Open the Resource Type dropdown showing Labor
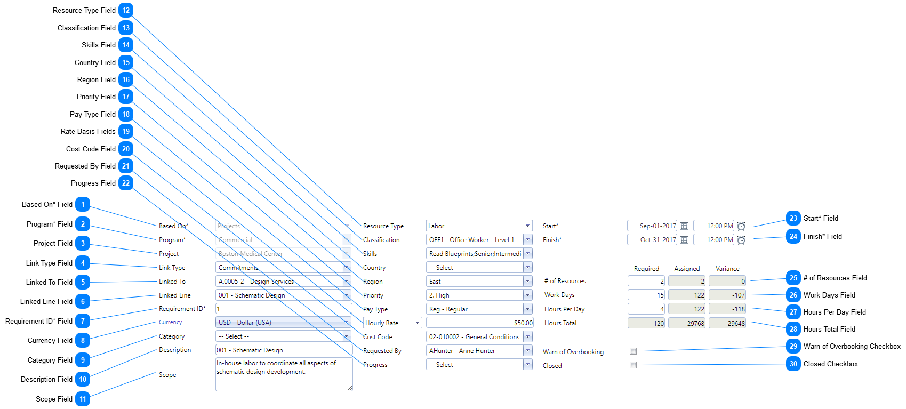The width and height of the screenshot is (906, 409). (x=479, y=226)
